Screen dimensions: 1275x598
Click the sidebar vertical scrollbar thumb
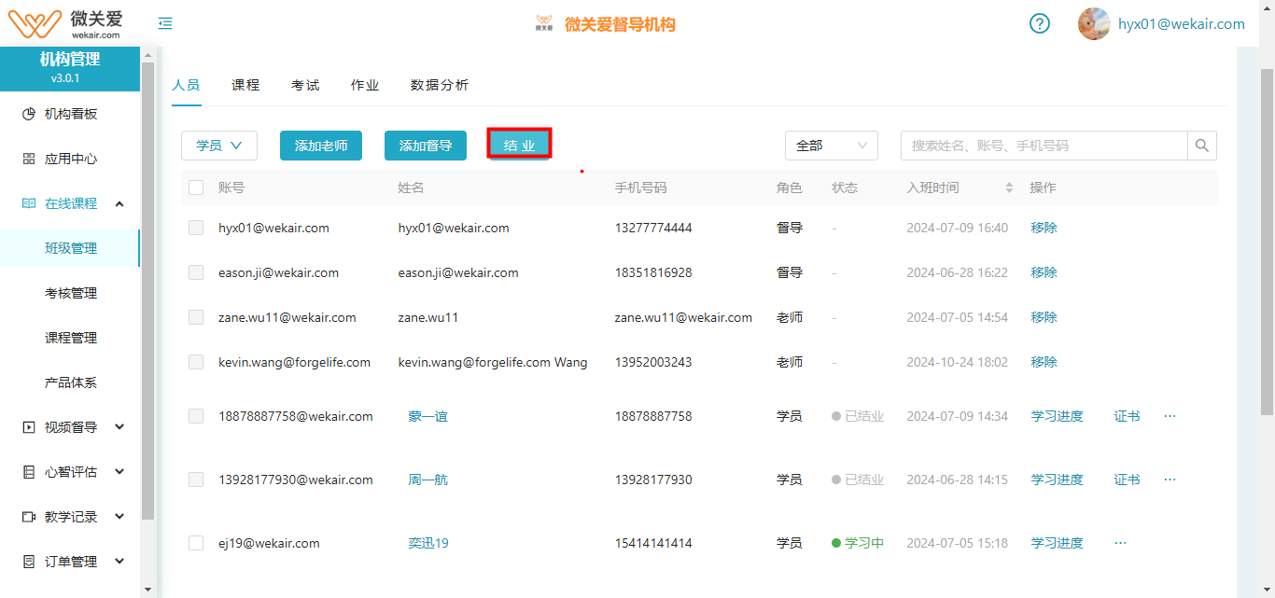pos(147,289)
